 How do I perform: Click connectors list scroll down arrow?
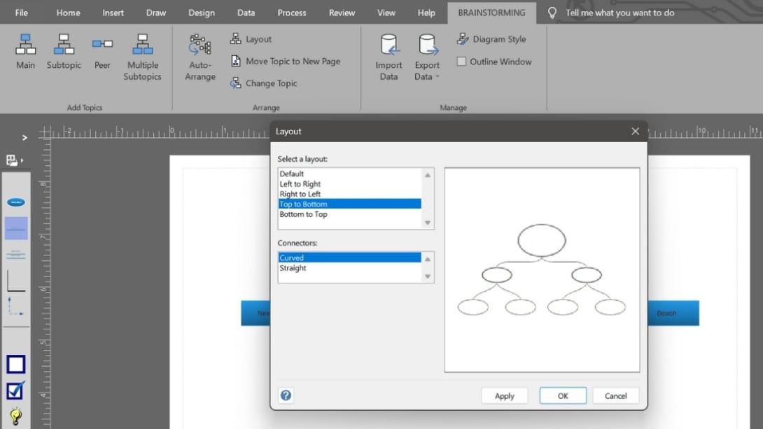pos(428,276)
